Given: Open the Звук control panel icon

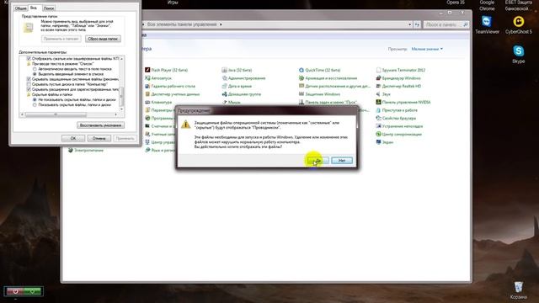Looking at the screenshot, I should (x=383, y=94).
